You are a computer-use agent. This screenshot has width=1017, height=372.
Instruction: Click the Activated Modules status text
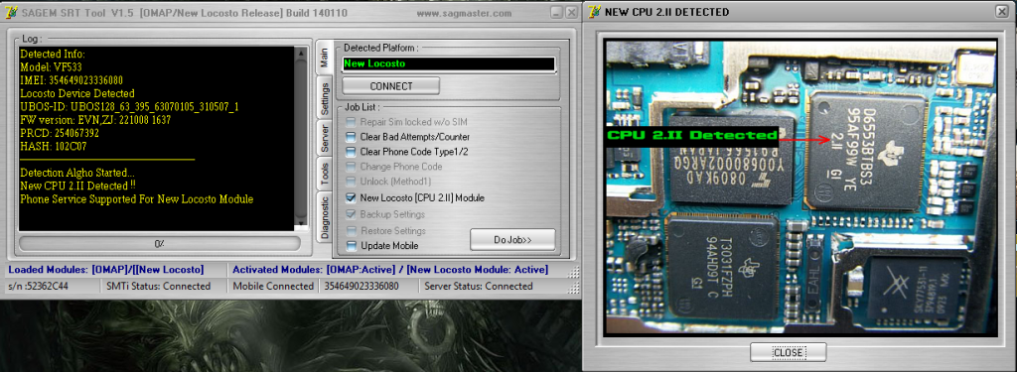pyautogui.click(x=389, y=270)
